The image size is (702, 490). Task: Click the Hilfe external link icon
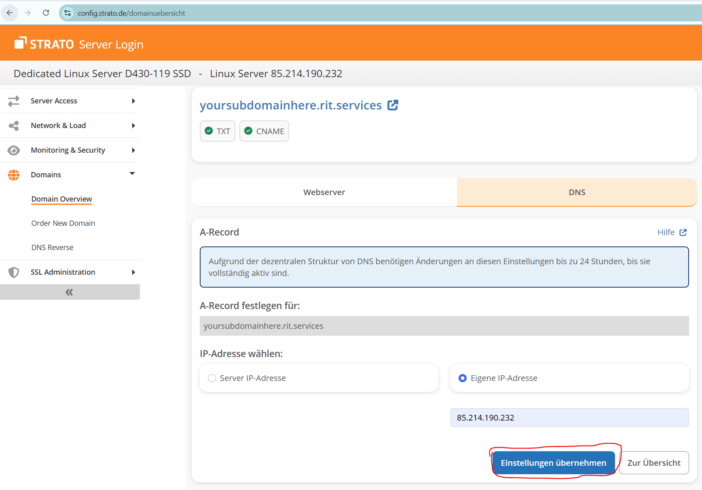click(683, 232)
